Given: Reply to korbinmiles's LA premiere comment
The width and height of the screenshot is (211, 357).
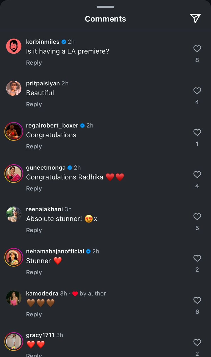Looking at the screenshot, I should click(34, 63).
